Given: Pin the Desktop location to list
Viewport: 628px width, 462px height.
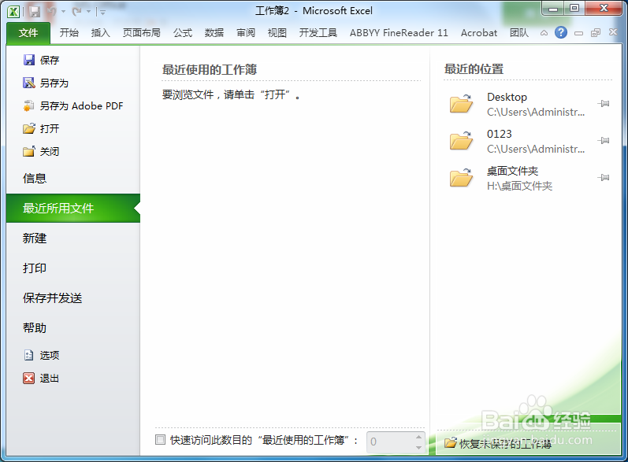Looking at the screenshot, I should tap(604, 104).
